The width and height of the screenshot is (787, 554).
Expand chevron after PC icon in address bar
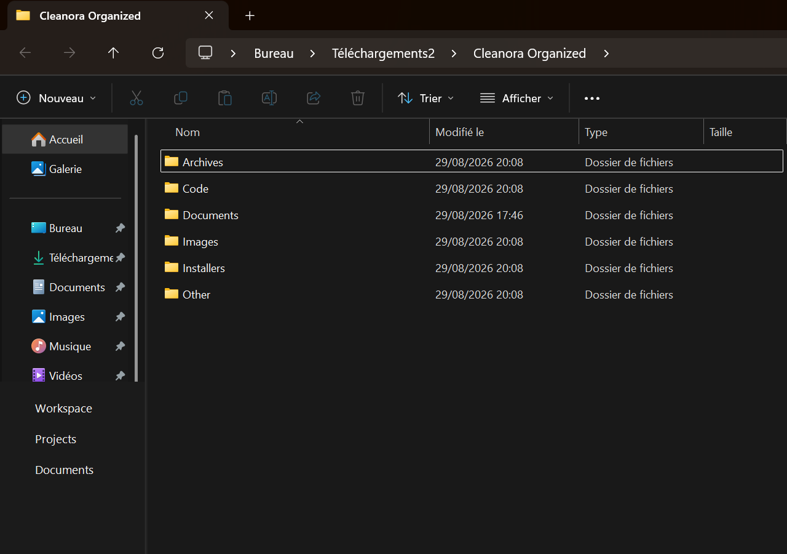point(233,54)
